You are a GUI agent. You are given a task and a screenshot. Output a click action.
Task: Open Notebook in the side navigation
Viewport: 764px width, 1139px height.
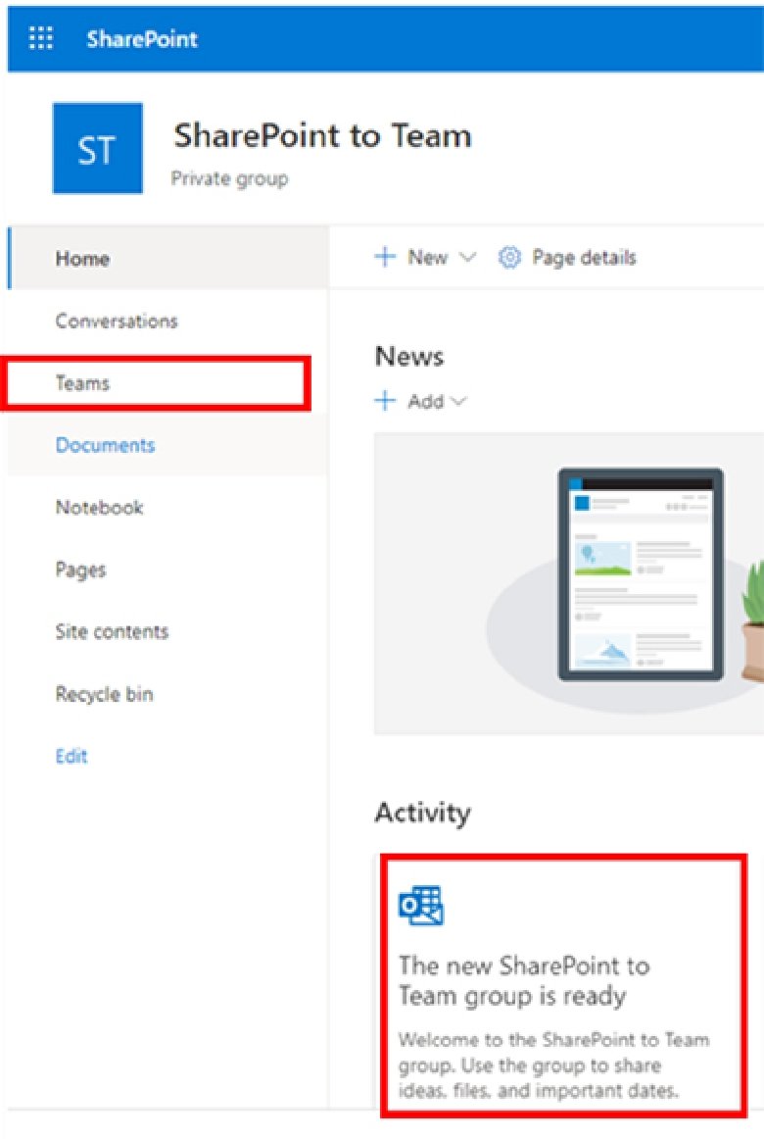pyautogui.click(x=99, y=508)
